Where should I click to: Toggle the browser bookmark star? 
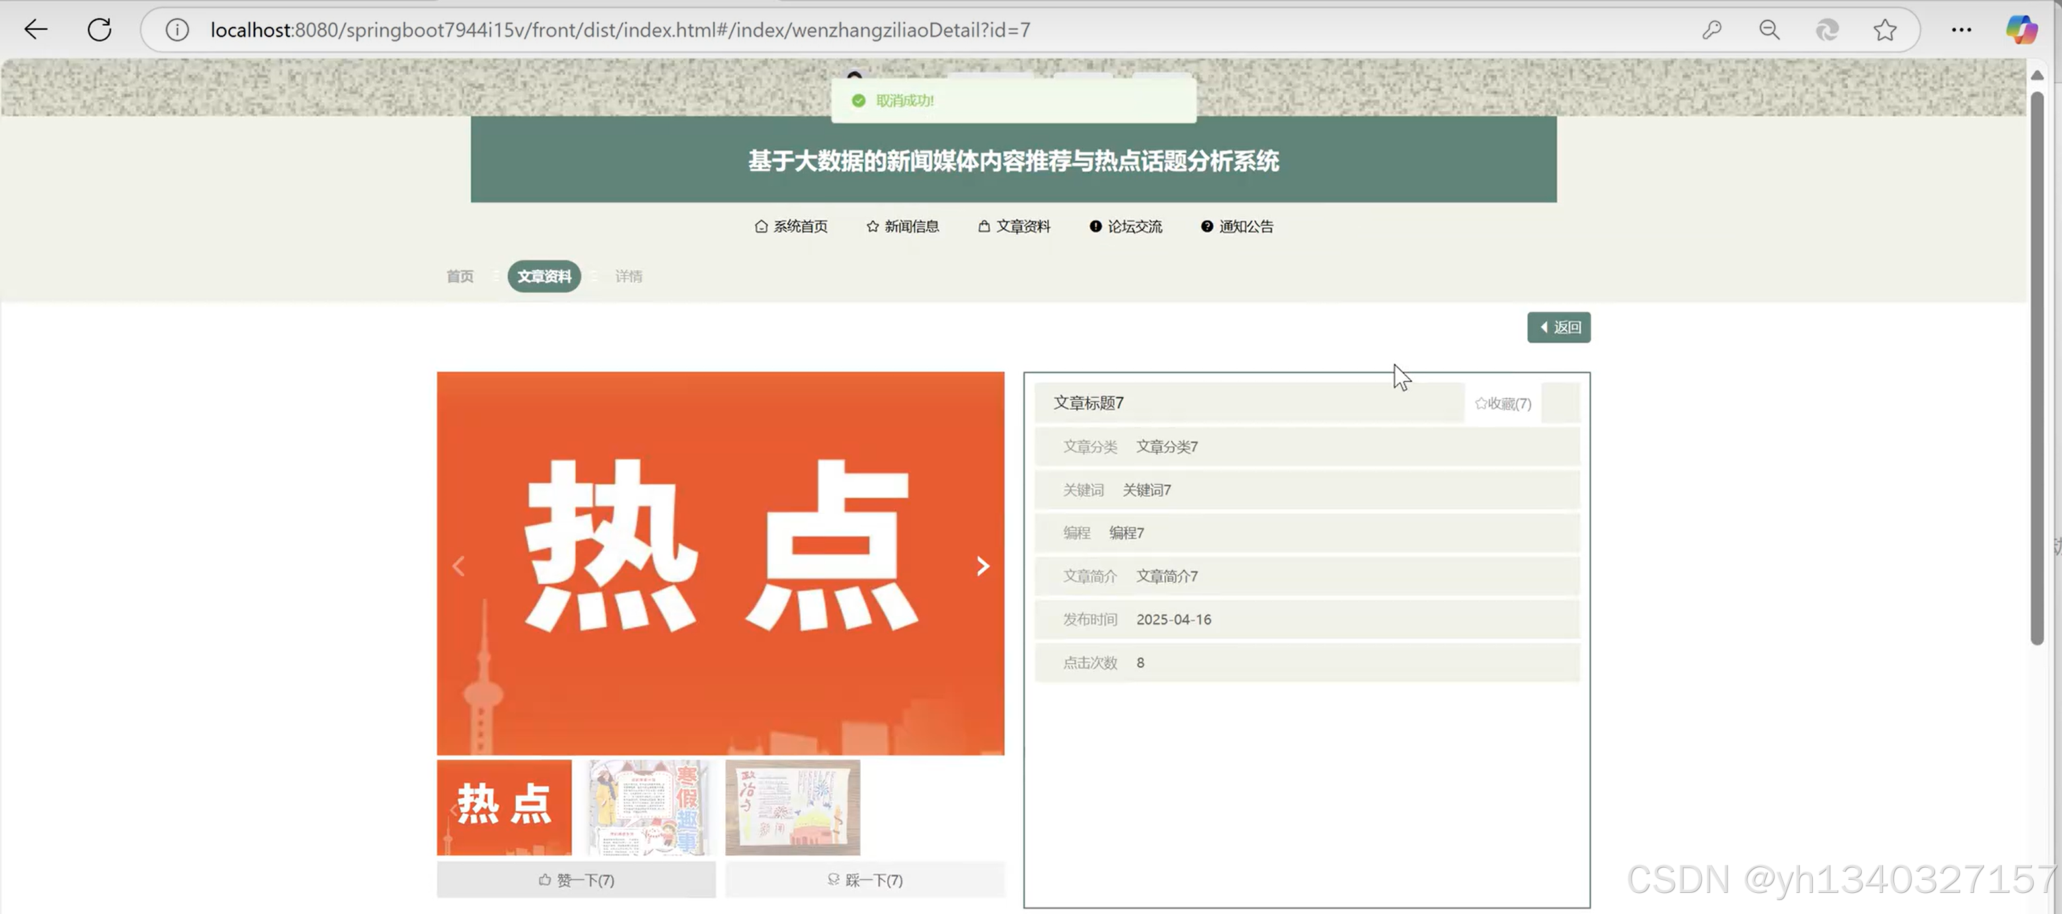tap(1885, 30)
